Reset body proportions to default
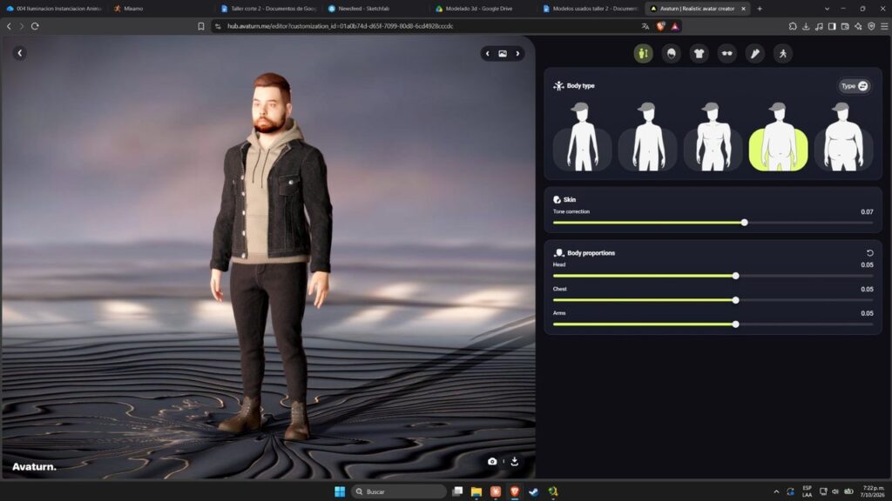The height and width of the screenshot is (501, 892). [869, 253]
